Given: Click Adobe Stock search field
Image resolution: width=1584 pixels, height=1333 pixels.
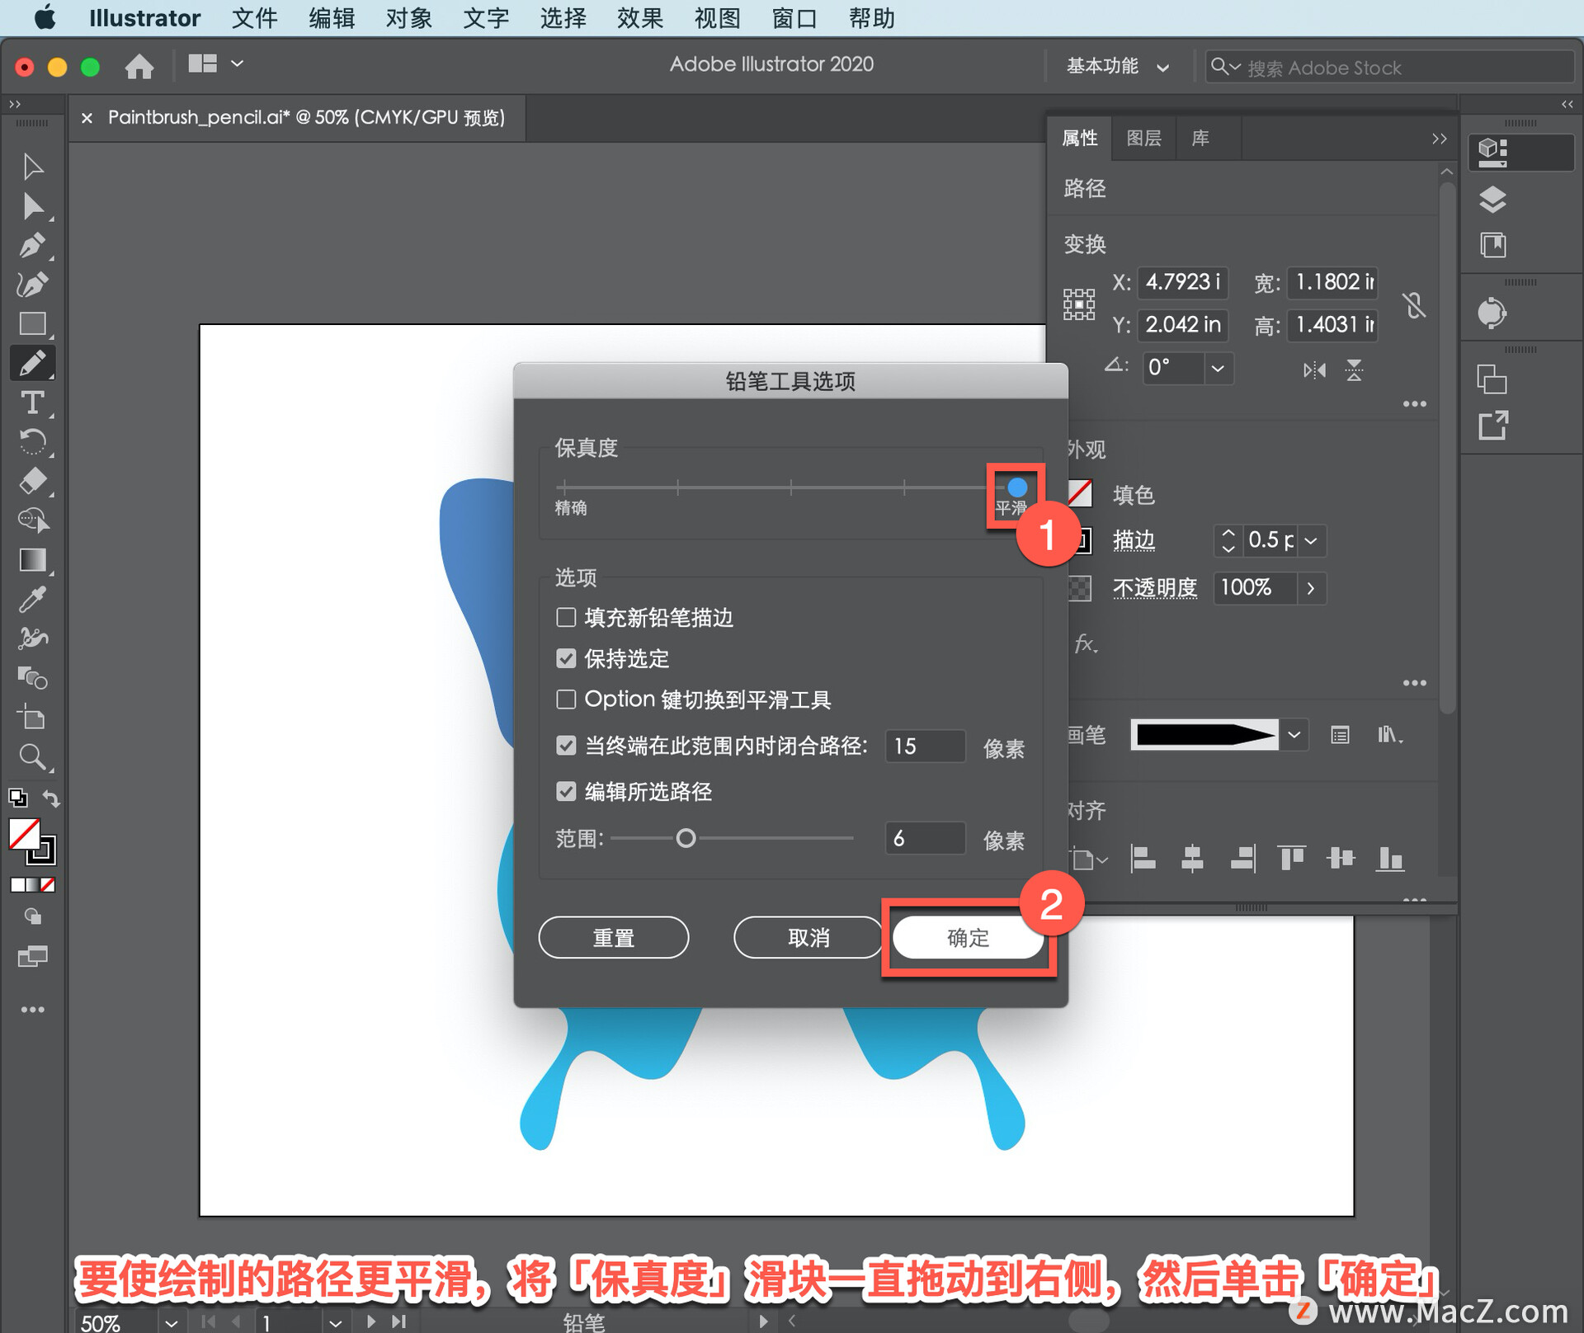Looking at the screenshot, I should (x=1389, y=67).
